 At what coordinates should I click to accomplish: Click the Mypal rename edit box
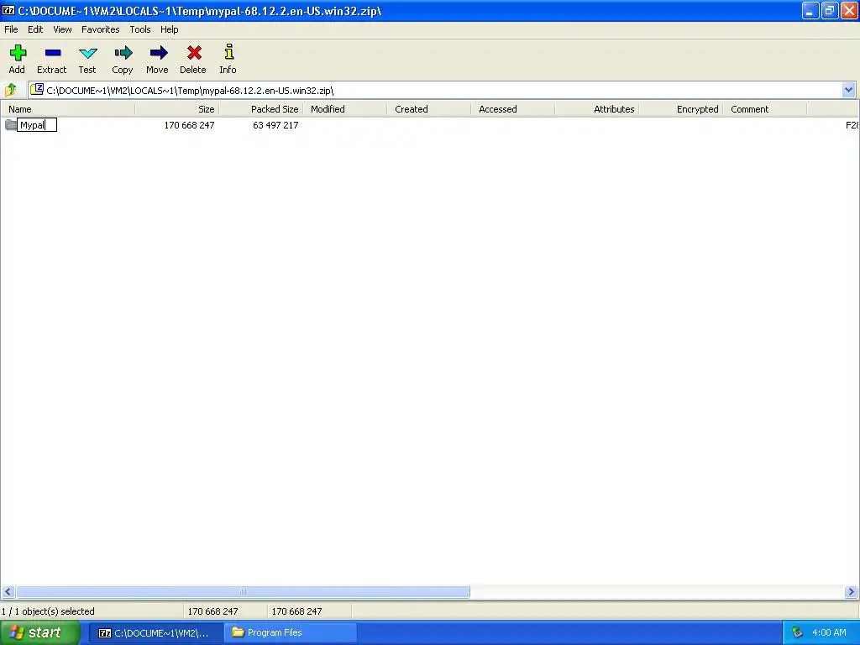37,125
